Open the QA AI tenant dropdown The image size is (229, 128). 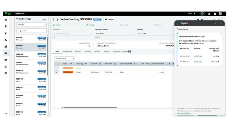191,14
